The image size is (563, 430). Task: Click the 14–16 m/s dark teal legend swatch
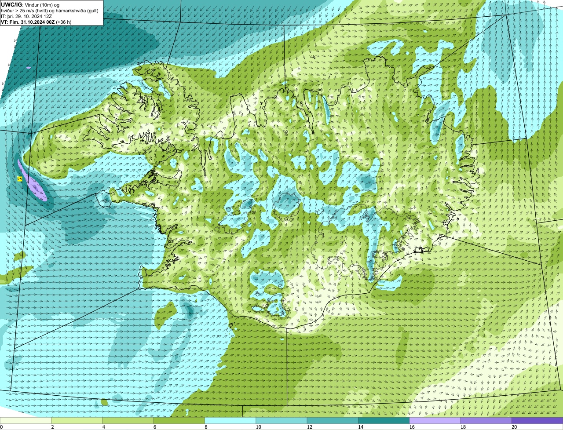(384, 421)
